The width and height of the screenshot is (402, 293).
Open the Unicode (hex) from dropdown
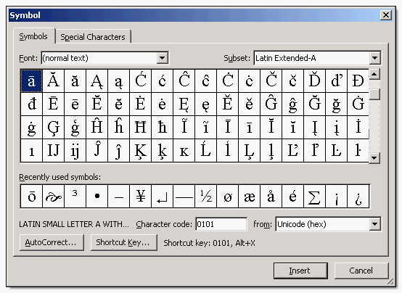(374, 224)
